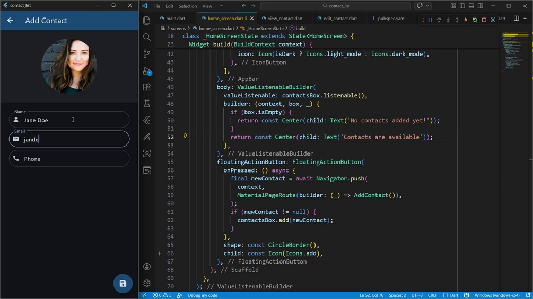Switch to the edit_contact.dart tab
Image resolution: width=533 pixels, height=299 pixels.
340,19
